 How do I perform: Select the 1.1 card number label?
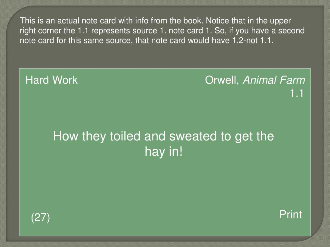point(297,93)
